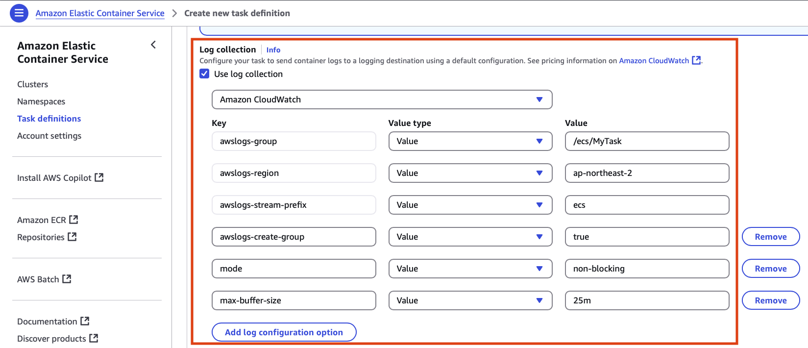Uncheck the Use log collection checkbox

204,74
